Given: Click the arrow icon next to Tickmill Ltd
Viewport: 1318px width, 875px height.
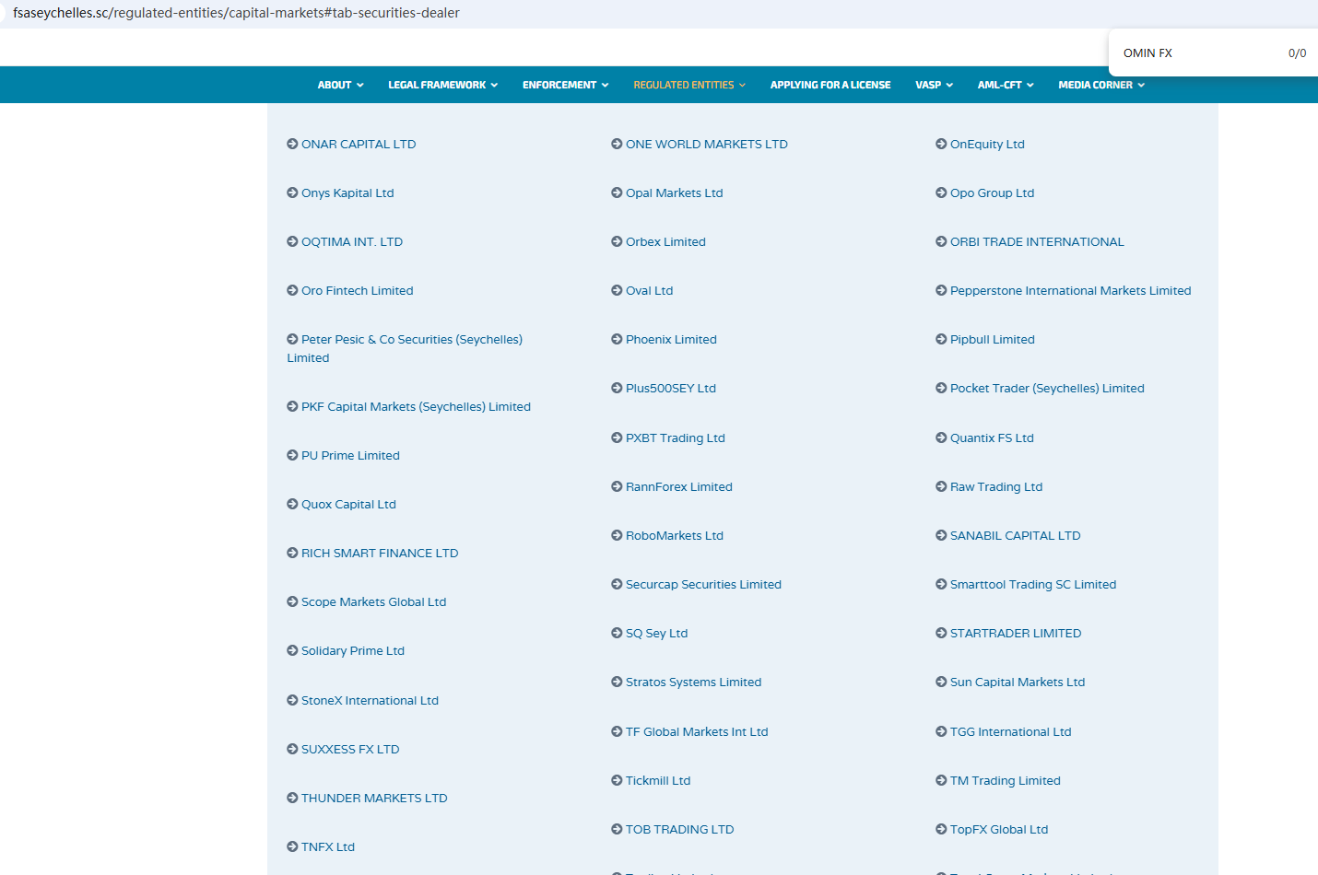Looking at the screenshot, I should [x=617, y=780].
